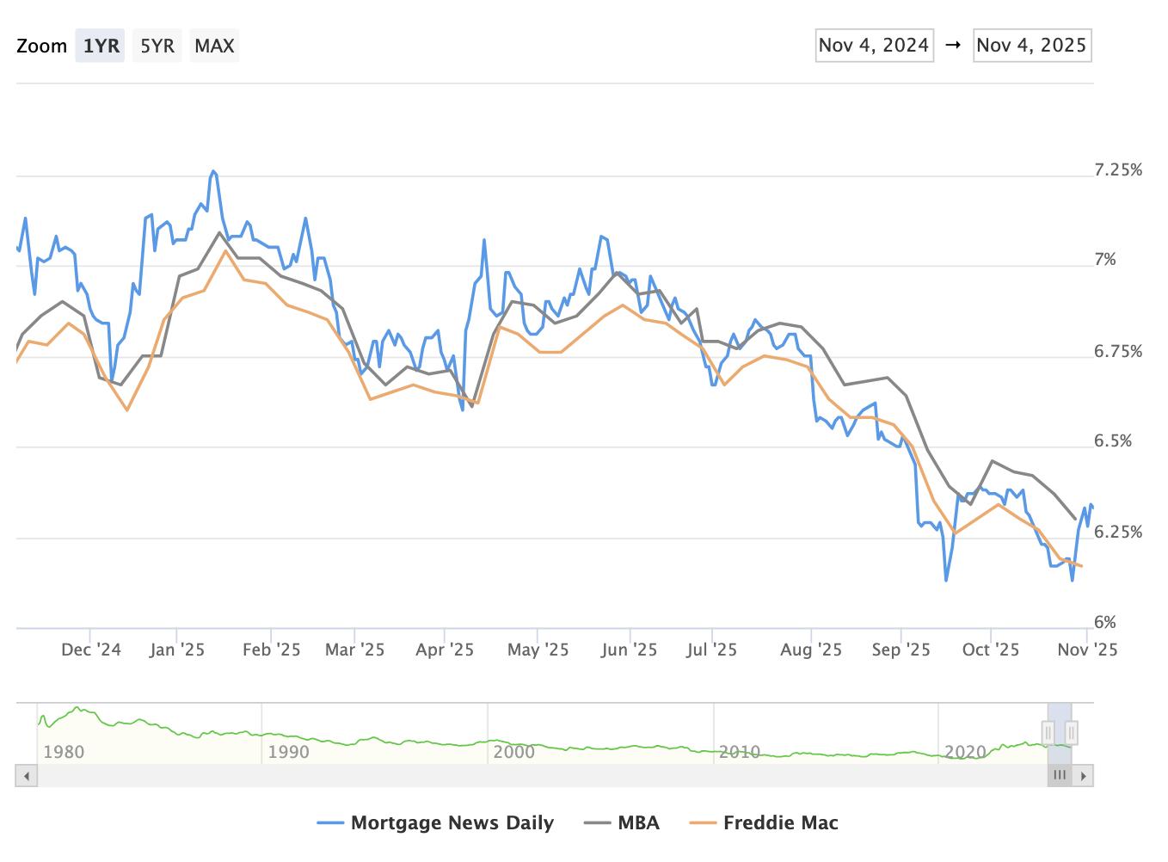Set zoom range to MAX
This screenshot has height=862, width=1168.
214,46
